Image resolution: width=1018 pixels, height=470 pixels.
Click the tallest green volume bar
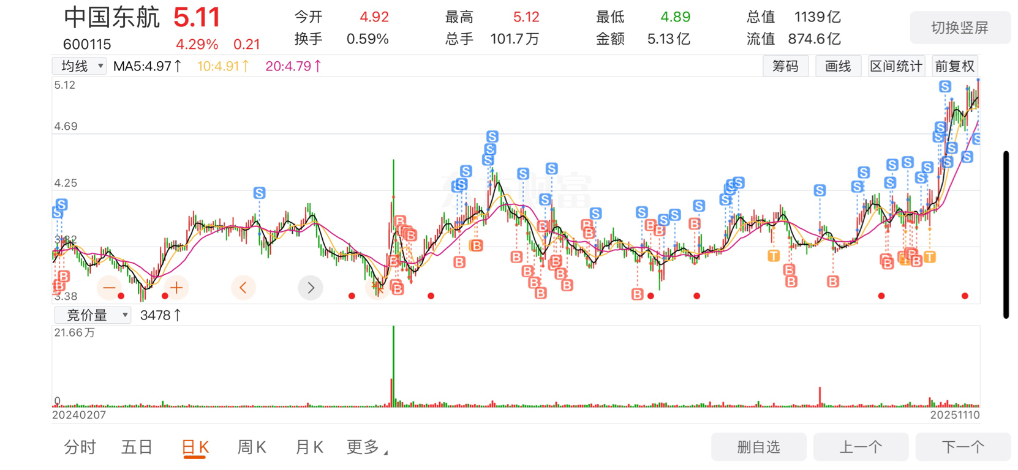tap(393, 366)
